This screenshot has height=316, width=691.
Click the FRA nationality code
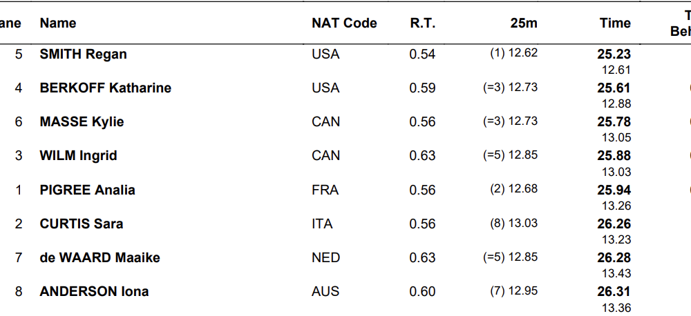pyautogui.click(x=325, y=190)
